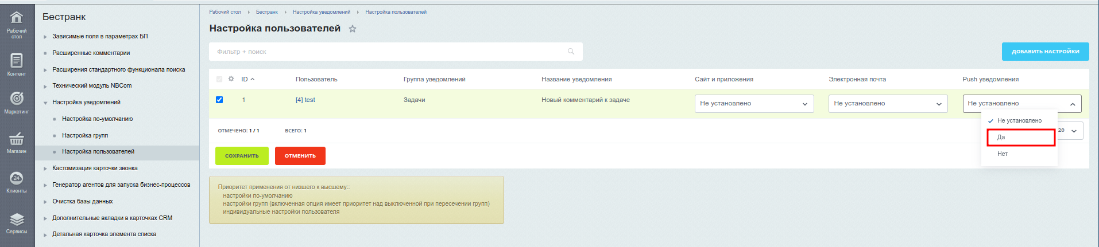This screenshot has width=1099, height=247.
Task: Toggle the select-all checkbox in table header
Action: coord(219,79)
